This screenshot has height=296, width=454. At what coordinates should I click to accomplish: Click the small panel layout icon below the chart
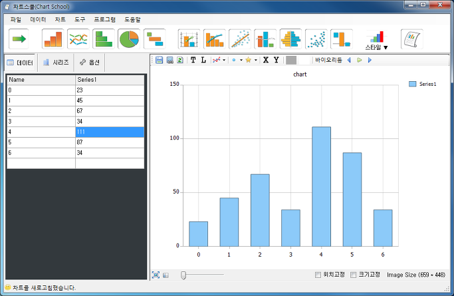[166, 275]
